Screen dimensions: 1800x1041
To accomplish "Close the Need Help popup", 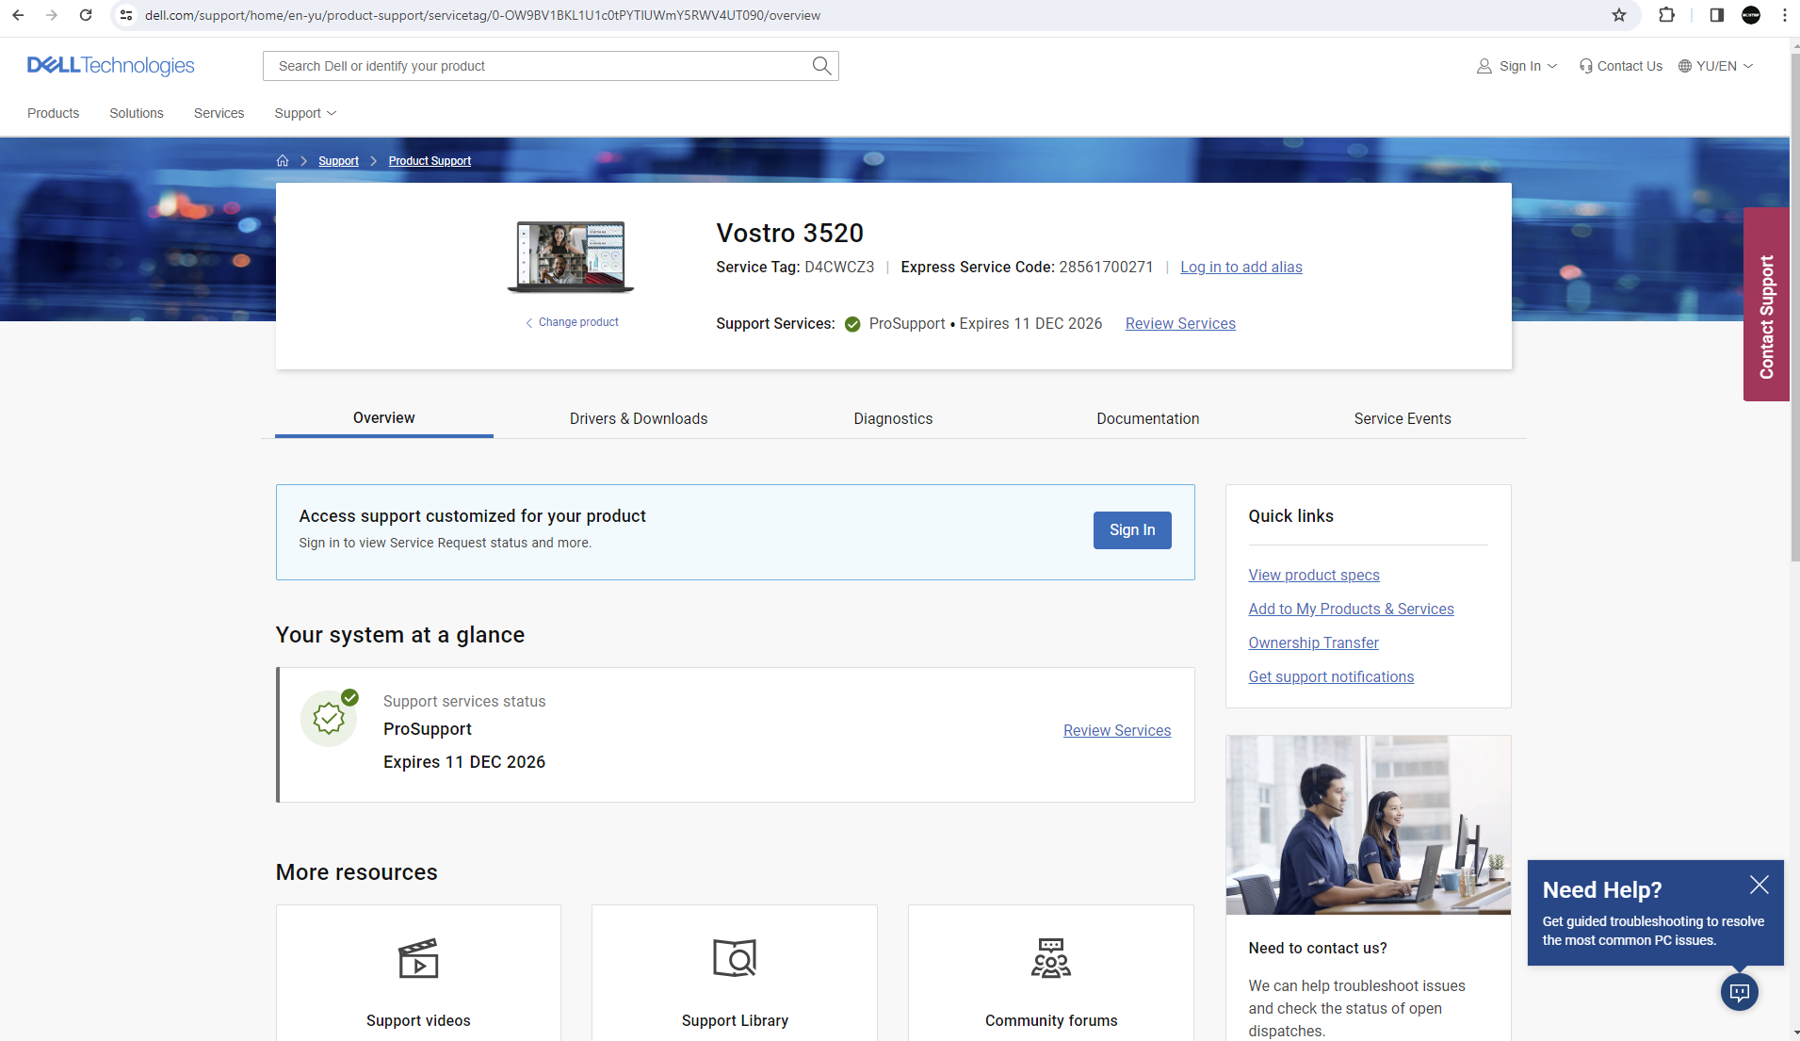I will pyautogui.click(x=1759, y=885).
